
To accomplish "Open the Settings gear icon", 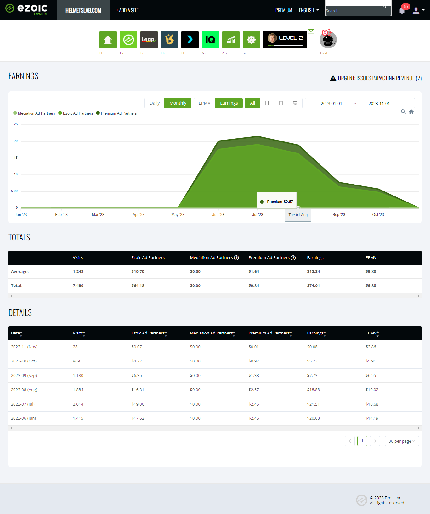I will point(251,40).
